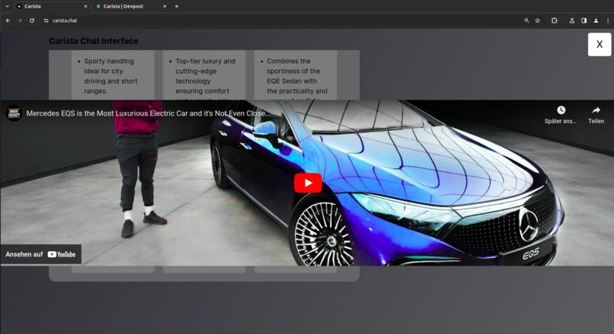Screen dimensions: 614x334
Task: Open the video via Ansehen auf YouTube
Action: 40,254
